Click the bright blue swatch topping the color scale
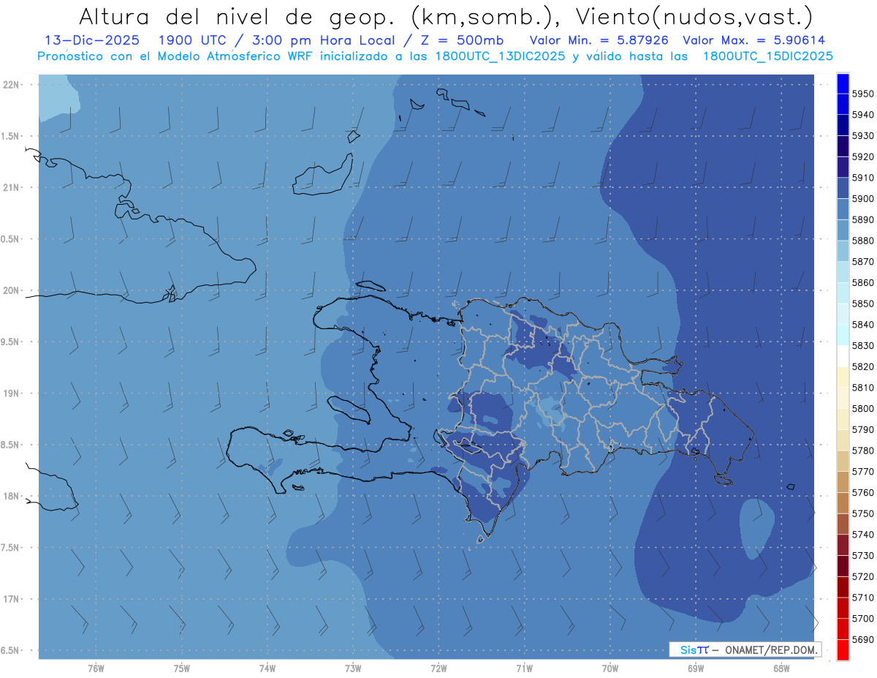Viewport: 877px width, 678px height. (x=843, y=83)
